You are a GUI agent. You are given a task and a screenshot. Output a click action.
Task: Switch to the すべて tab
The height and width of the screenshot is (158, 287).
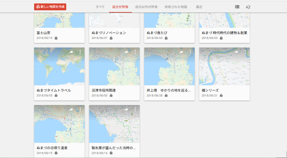point(100,7)
